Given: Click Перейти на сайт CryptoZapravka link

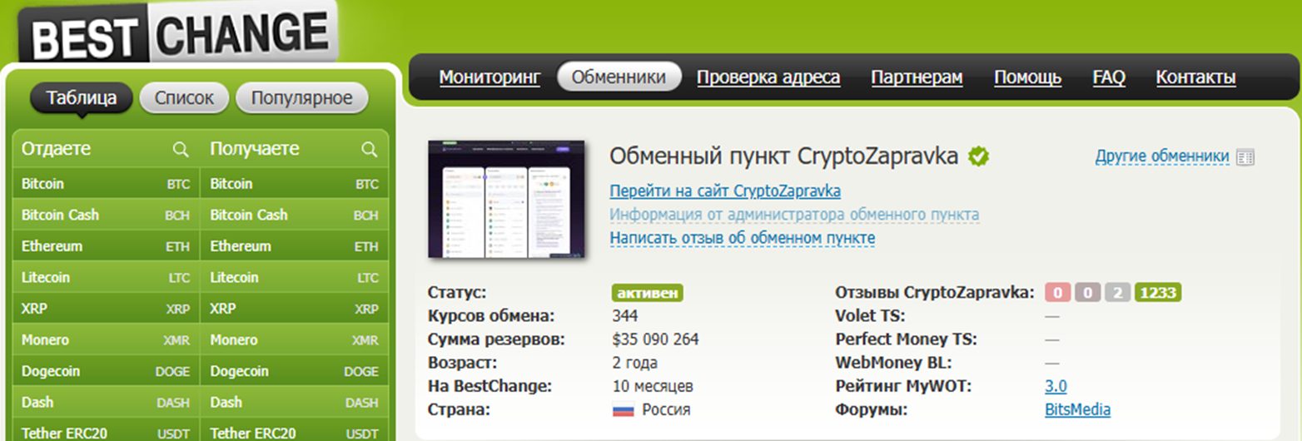Looking at the screenshot, I should (725, 191).
